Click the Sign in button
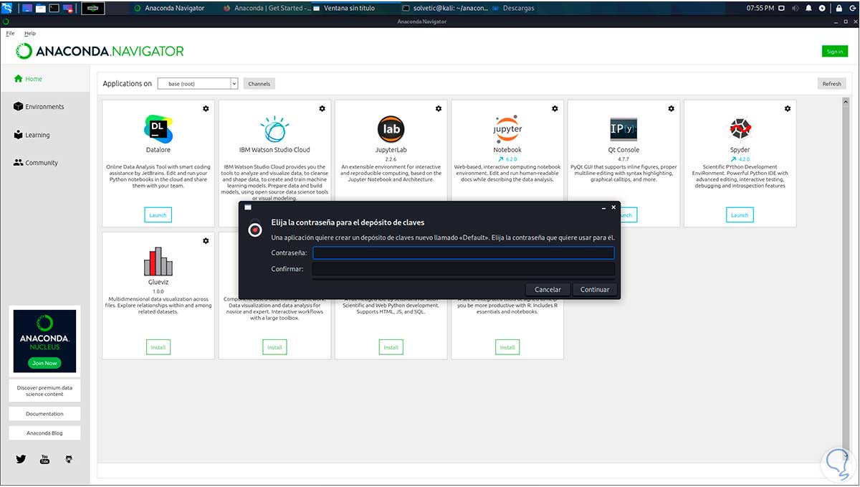This screenshot has width=860, height=487. coord(834,52)
